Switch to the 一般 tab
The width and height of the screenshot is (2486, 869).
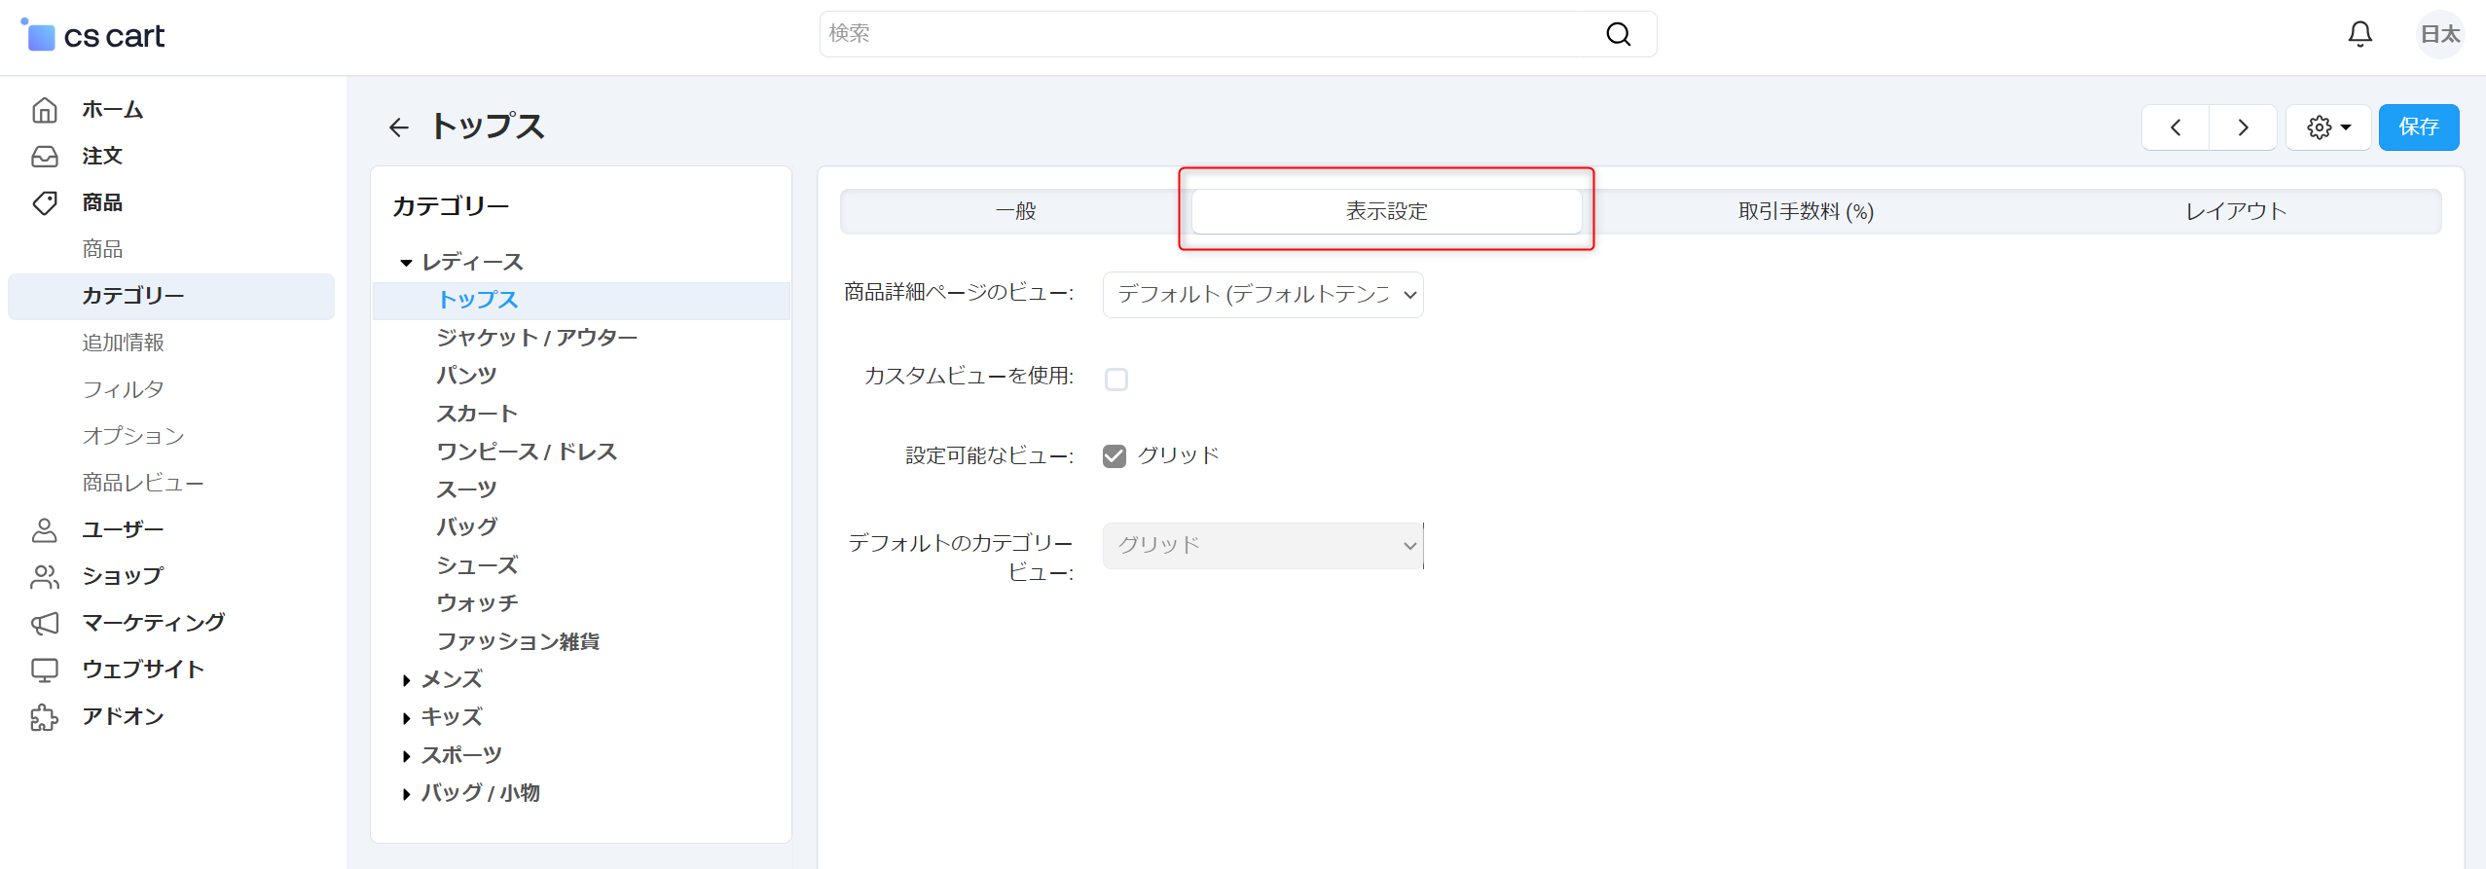click(x=1015, y=211)
